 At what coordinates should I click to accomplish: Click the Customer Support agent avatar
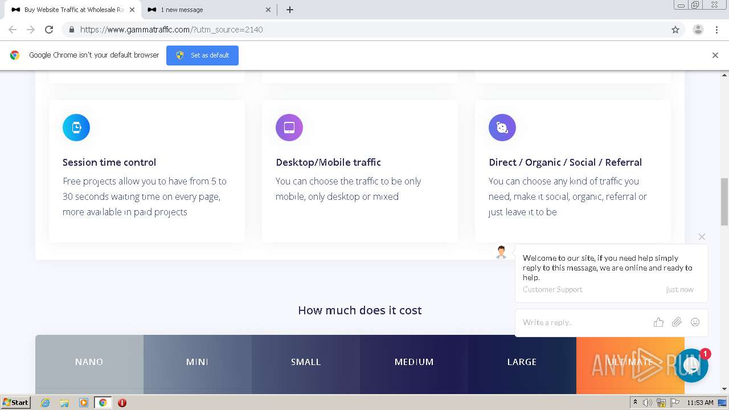pos(501,252)
